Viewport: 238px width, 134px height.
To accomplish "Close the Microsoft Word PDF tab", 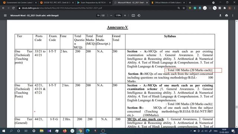I will [147, 3].
